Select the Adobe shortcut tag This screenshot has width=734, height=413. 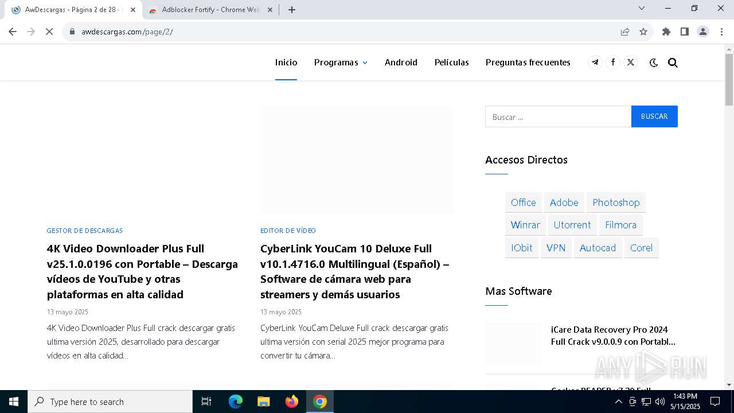click(x=564, y=202)
